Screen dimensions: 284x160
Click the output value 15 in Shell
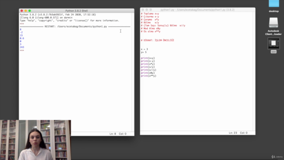[21, 36]
